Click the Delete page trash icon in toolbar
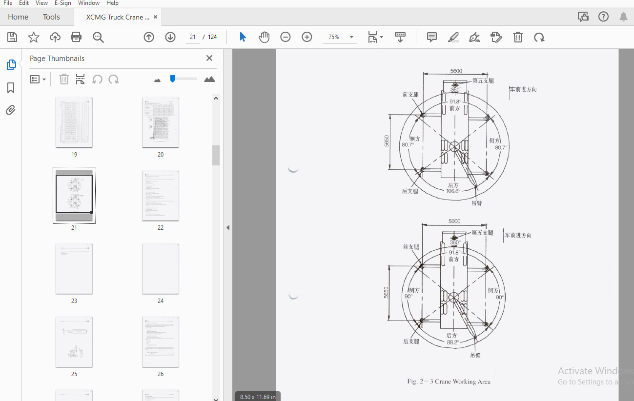634x401 pixels. pos(518,37)
